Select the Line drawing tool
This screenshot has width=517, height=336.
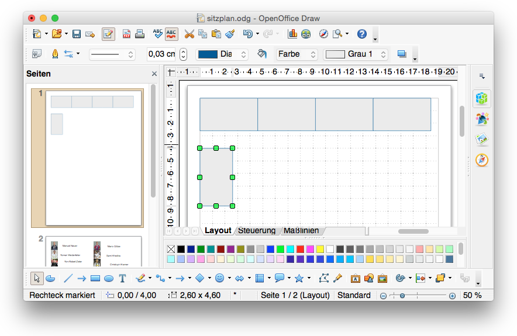click(68, 278)
